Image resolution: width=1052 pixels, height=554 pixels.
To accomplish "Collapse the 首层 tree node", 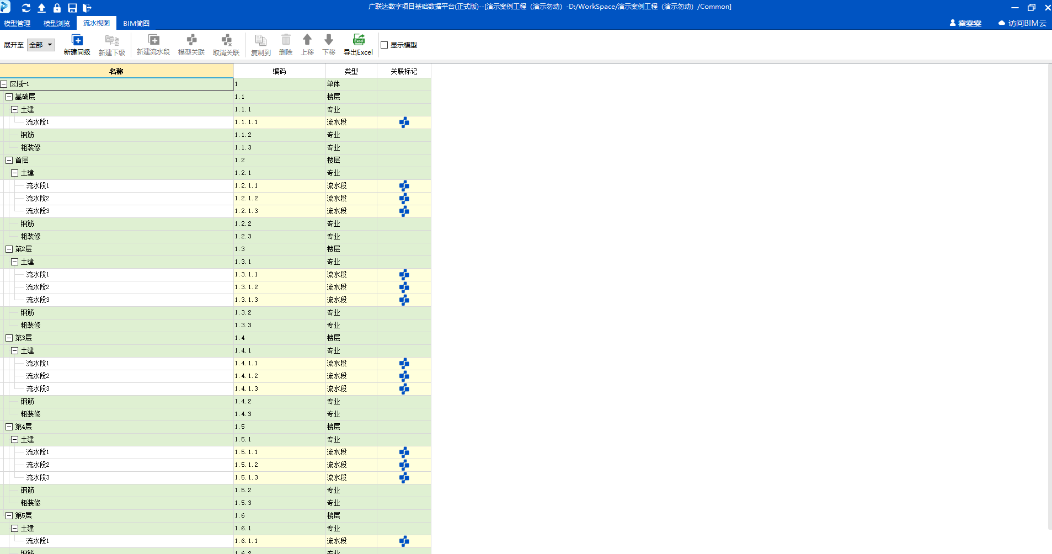I will click(x=9, y=161).
